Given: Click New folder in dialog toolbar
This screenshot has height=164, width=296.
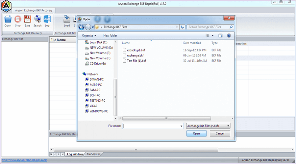Looking at the screenshot, I should coord(110,35).
